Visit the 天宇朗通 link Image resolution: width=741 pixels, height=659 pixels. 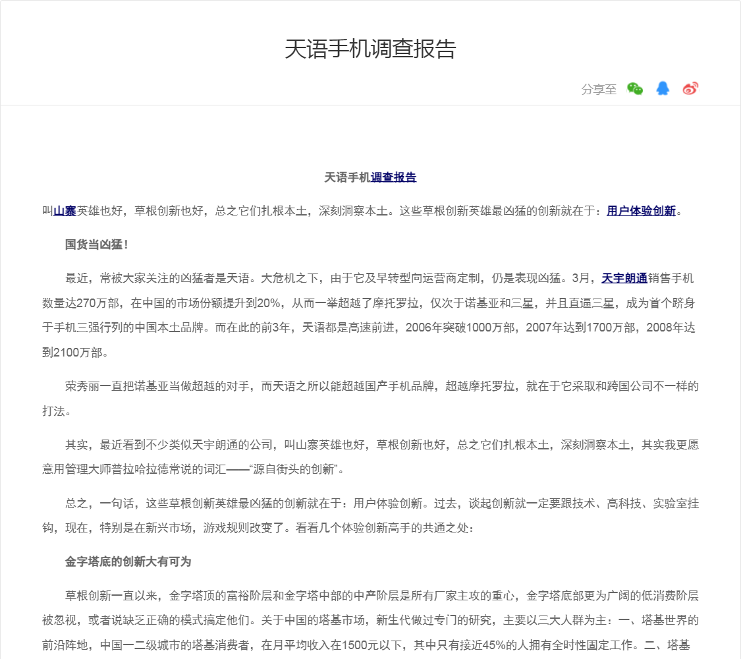click(624, 278)
